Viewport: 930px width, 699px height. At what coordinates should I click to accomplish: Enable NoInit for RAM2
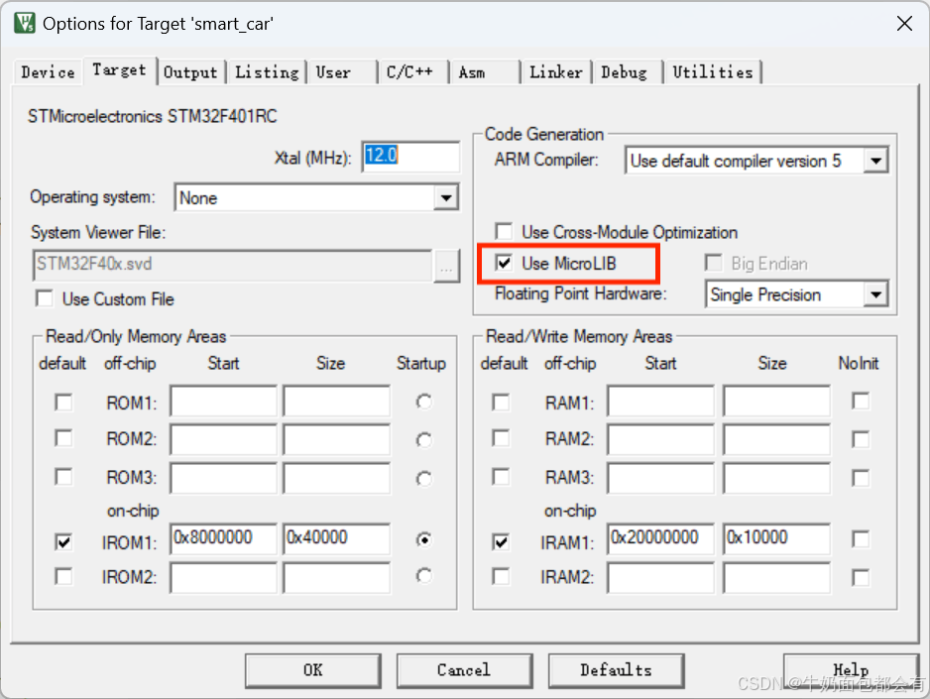click(861, 439)
